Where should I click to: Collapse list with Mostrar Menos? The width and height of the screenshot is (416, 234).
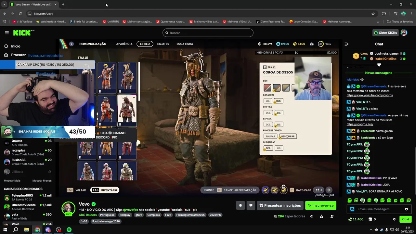point(42,181)
